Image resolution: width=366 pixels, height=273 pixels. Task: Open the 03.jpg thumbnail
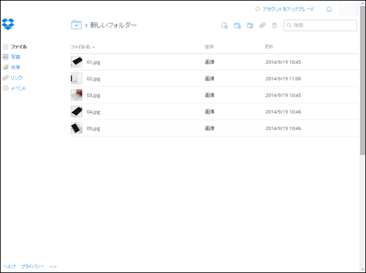pyautogui.click(x=76, y=95)
